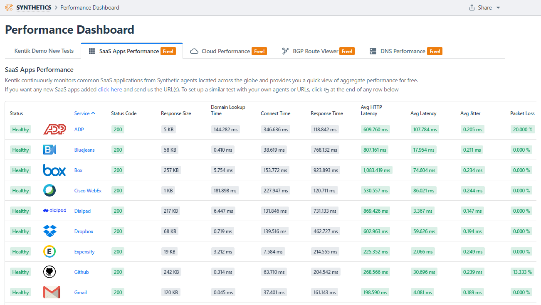Click the Box logo
The height and width of the screenshot is (305, 541).
pos(54,170)
